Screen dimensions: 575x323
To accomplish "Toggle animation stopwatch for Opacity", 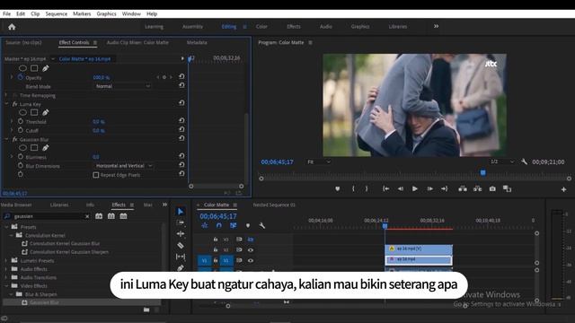I will point(21,77).
